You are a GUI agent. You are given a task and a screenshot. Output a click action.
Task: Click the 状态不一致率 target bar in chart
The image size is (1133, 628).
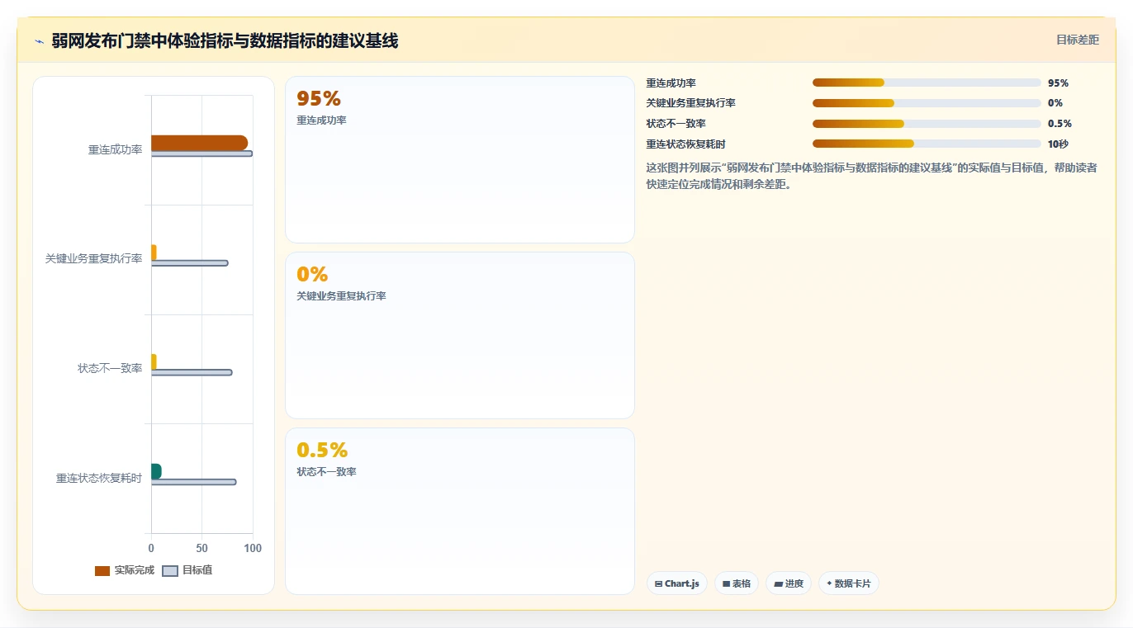pyautogui.click(x=192, y=373)
